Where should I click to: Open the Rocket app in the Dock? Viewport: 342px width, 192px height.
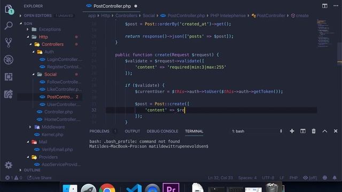pyautogui.click(x=88, y=188)
